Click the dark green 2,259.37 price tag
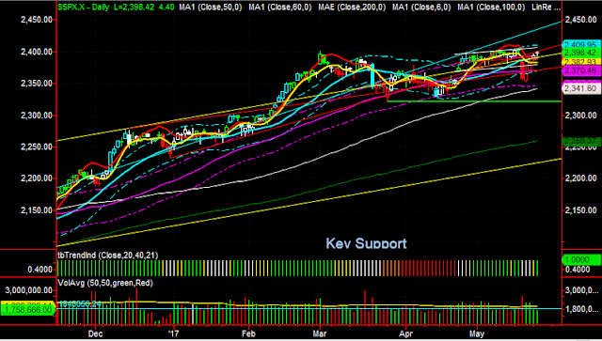 [x=581, y=141]
